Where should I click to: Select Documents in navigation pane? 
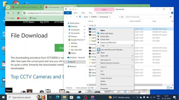(x=75, y=33)
